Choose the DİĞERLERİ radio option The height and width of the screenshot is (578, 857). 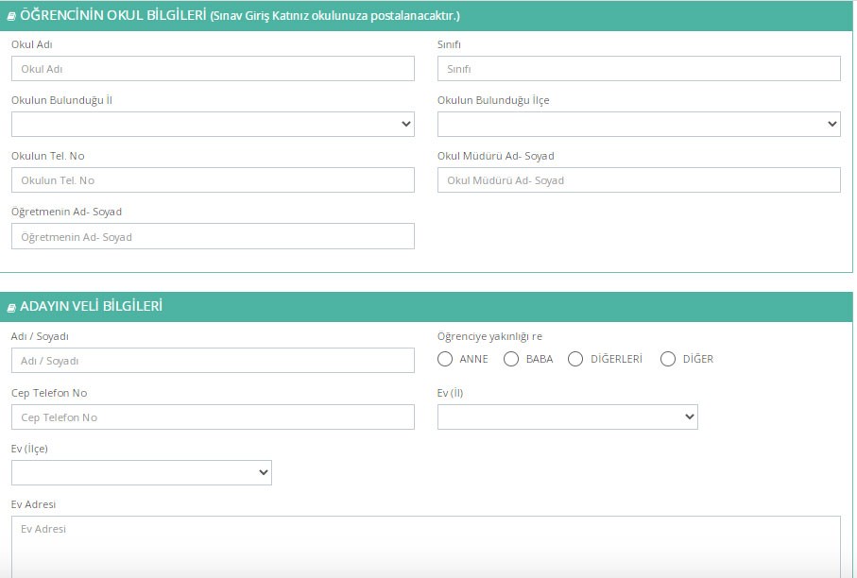click(x=575, y=359)
